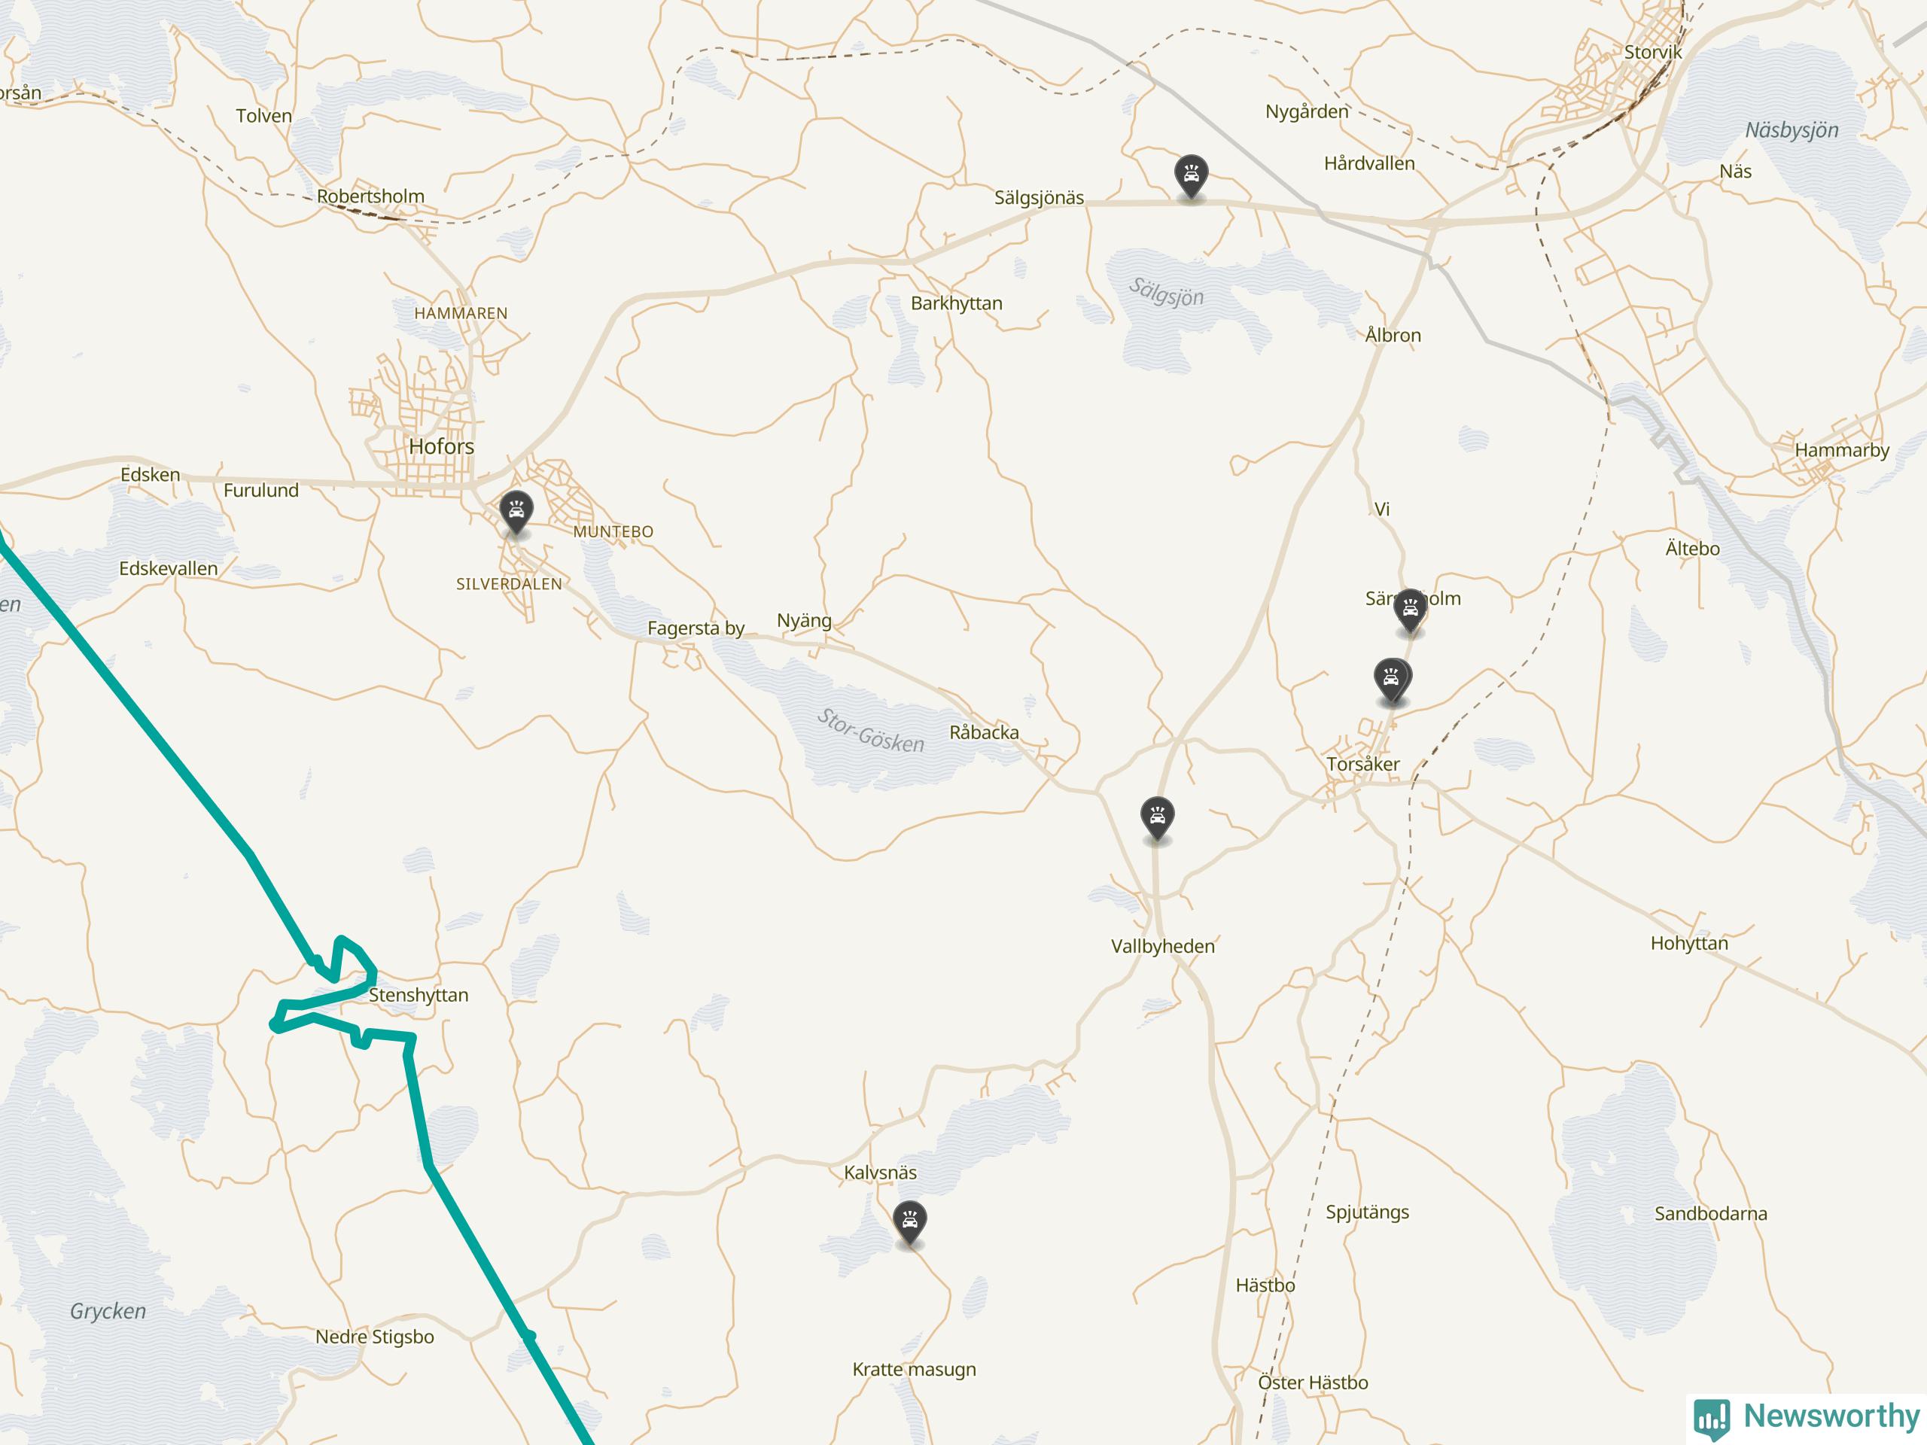Click the Näsbysjön lake label
This screenshot has height=1445, width=1927.
(1792, 131)
